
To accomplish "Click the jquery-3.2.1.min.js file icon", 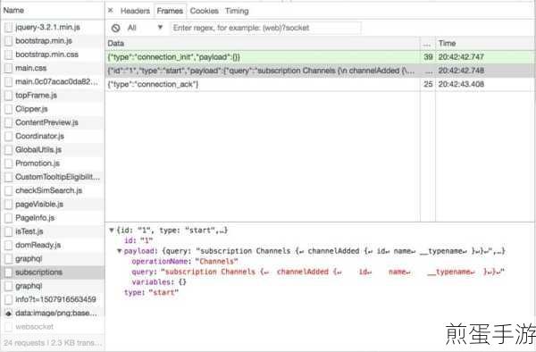I will [8, 28].
